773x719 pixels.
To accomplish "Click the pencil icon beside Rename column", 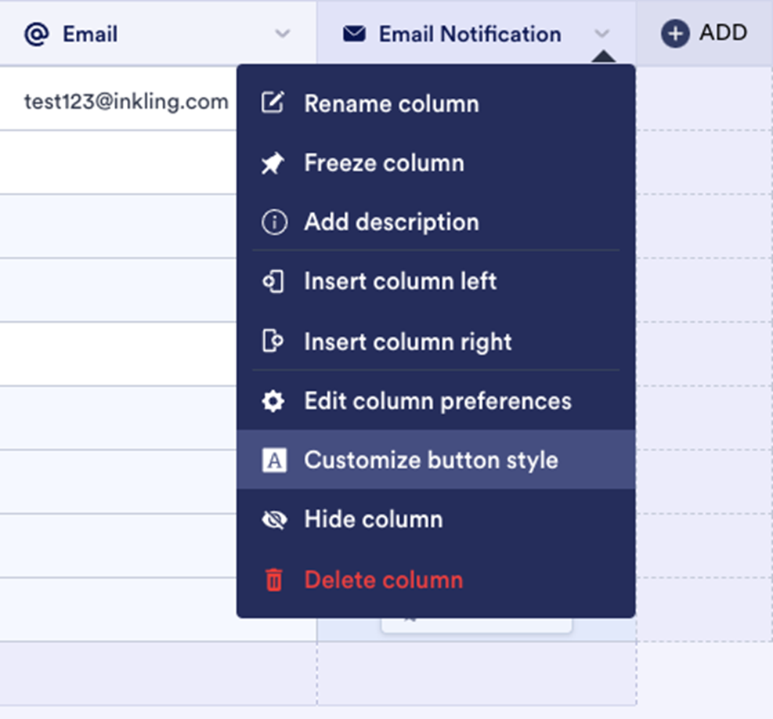I will (273, 103).
